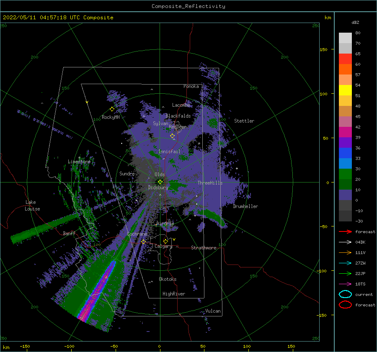Click the purple 10 dBZ color swatch
Viewport: 377px width, 352px height.
click(x=345, y=195)
